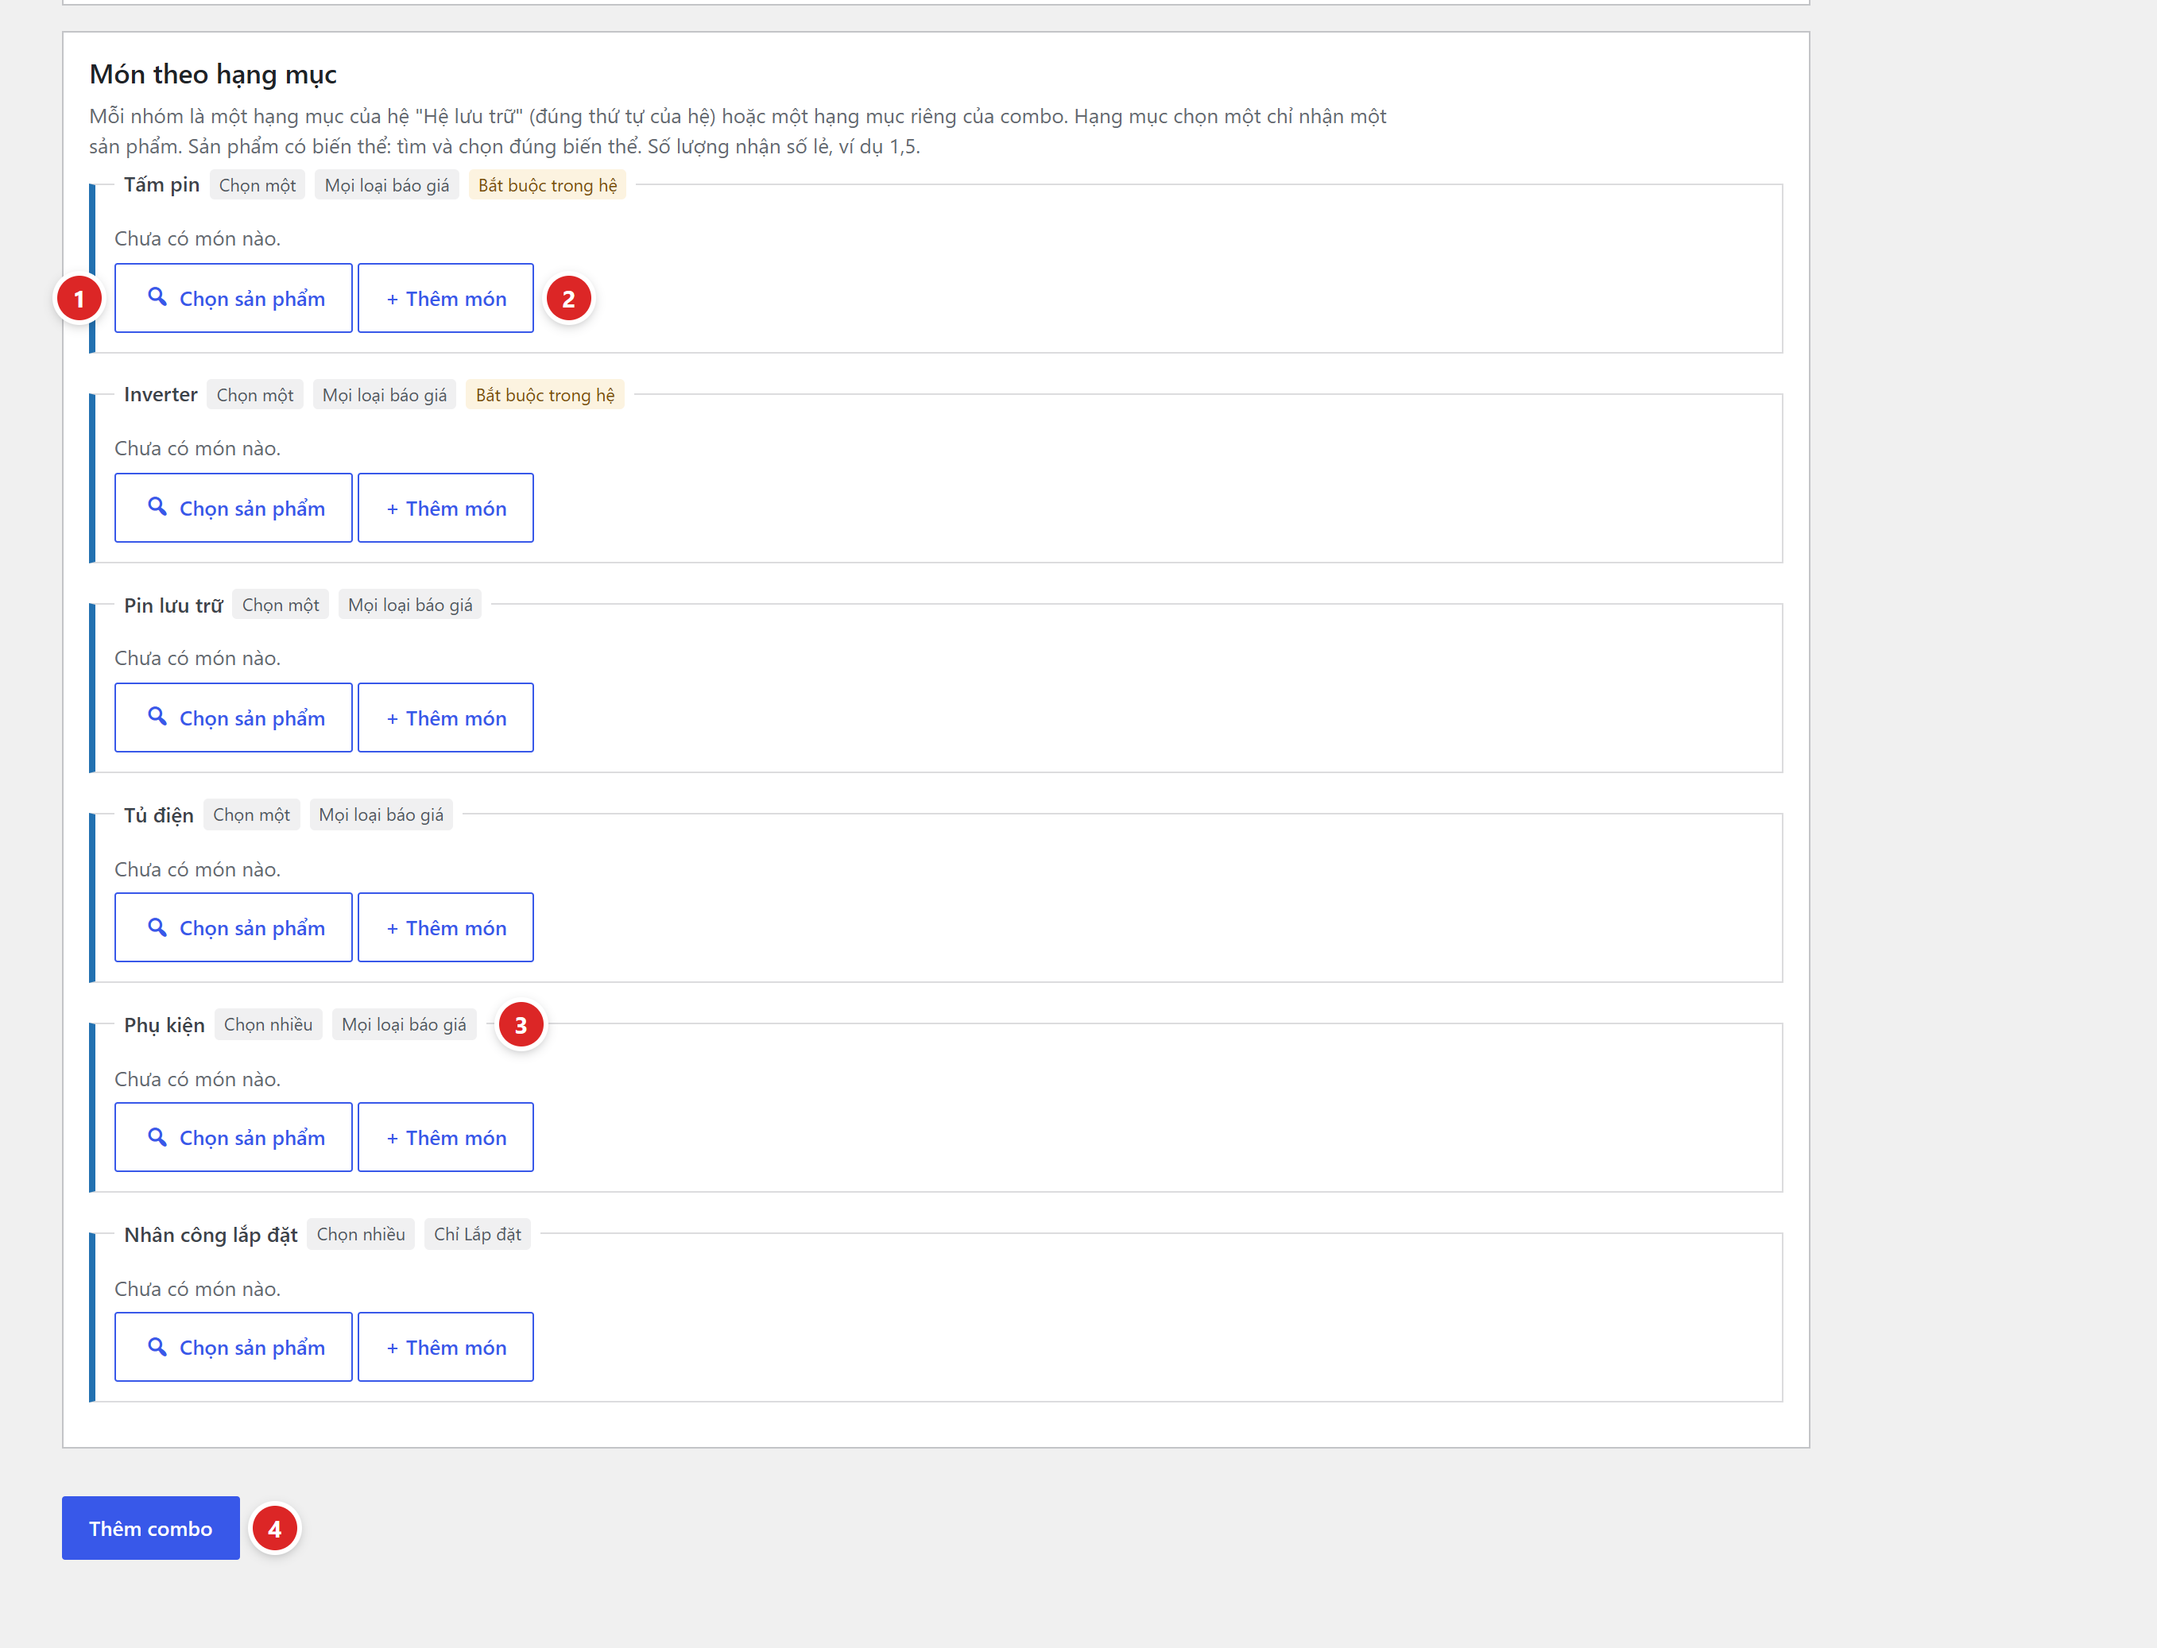Click red annotation marker number 3
The height and width of the screenshot is (1648, 2157).
coord(521,1025)
